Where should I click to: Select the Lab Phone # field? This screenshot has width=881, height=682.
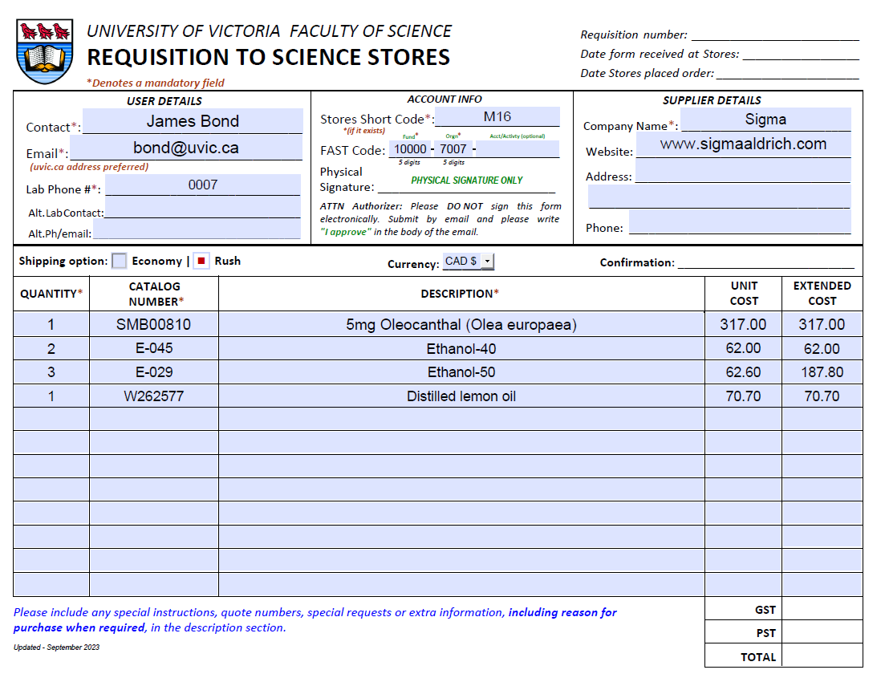[203, 185]
